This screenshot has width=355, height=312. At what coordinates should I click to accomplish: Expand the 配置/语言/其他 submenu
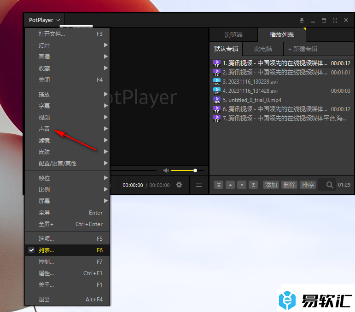coord(67,163)
